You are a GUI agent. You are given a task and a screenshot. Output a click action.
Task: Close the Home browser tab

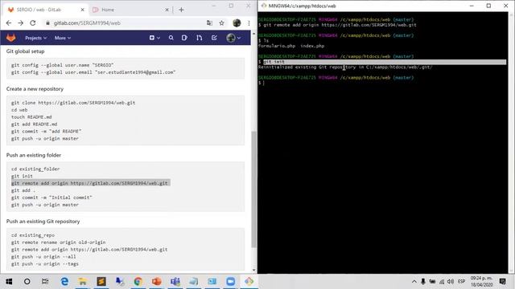point(167,10)
